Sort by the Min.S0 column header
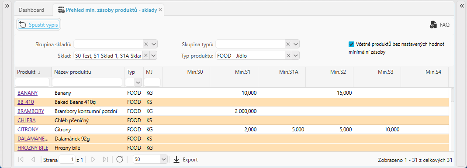 point(186,72)
